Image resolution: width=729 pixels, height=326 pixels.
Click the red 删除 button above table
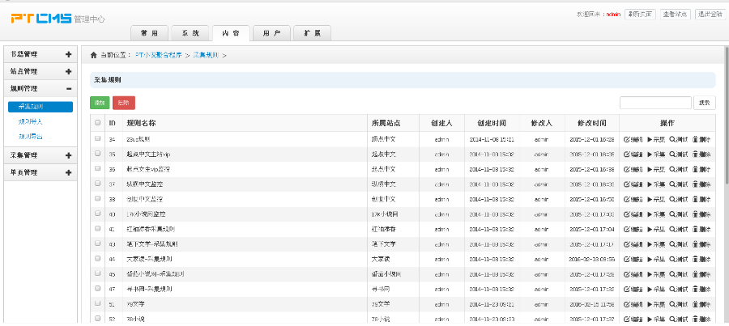coord(124,103)
